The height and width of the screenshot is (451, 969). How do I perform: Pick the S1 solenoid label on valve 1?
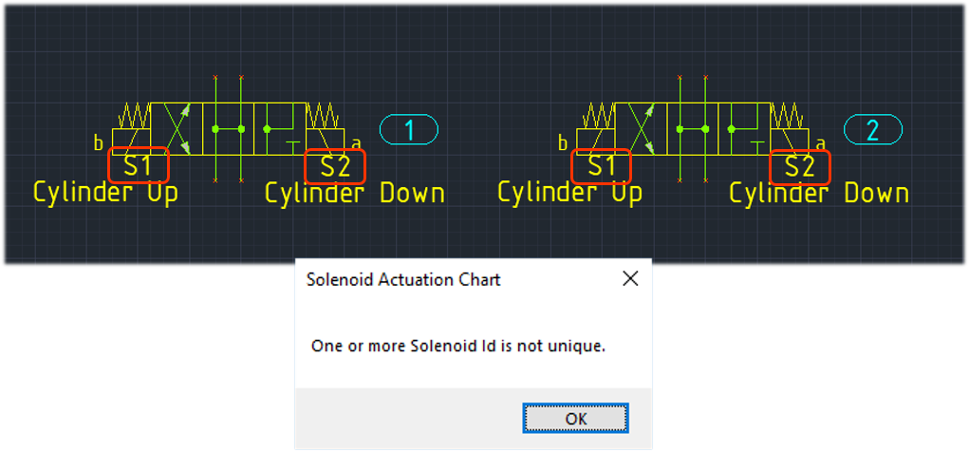[x=138, y=166]
